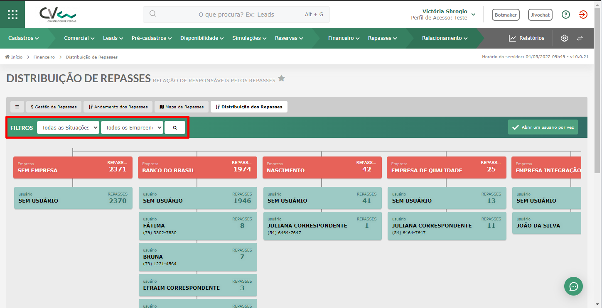The image size is (602, 308).
Task: Select SEM USUÁRIO card with 41 repasses
Action: coord(322,198)
